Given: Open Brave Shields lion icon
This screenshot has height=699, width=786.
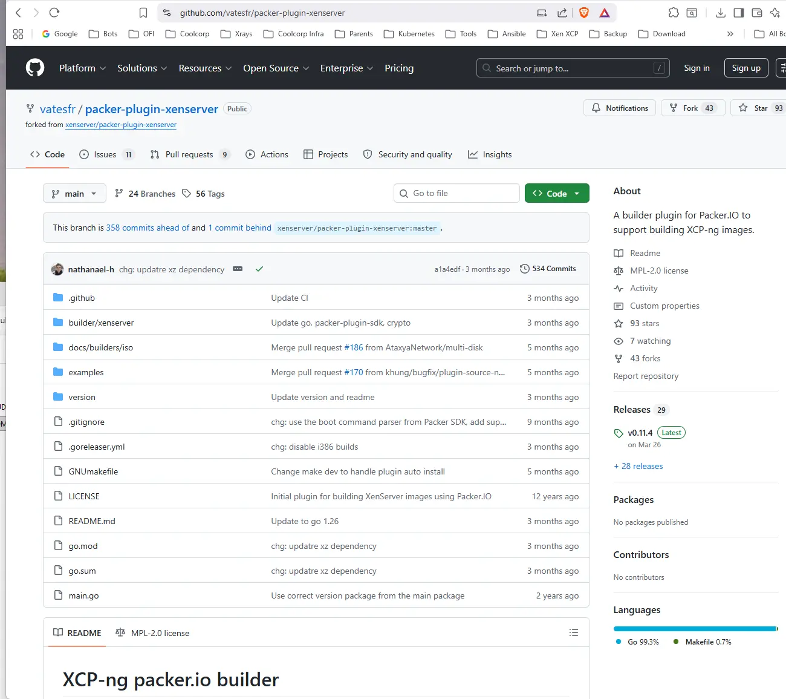Looking at the screenshot, I should click(x=584, y=12).
